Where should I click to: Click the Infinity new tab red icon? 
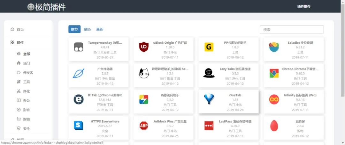tap(274, 100)
